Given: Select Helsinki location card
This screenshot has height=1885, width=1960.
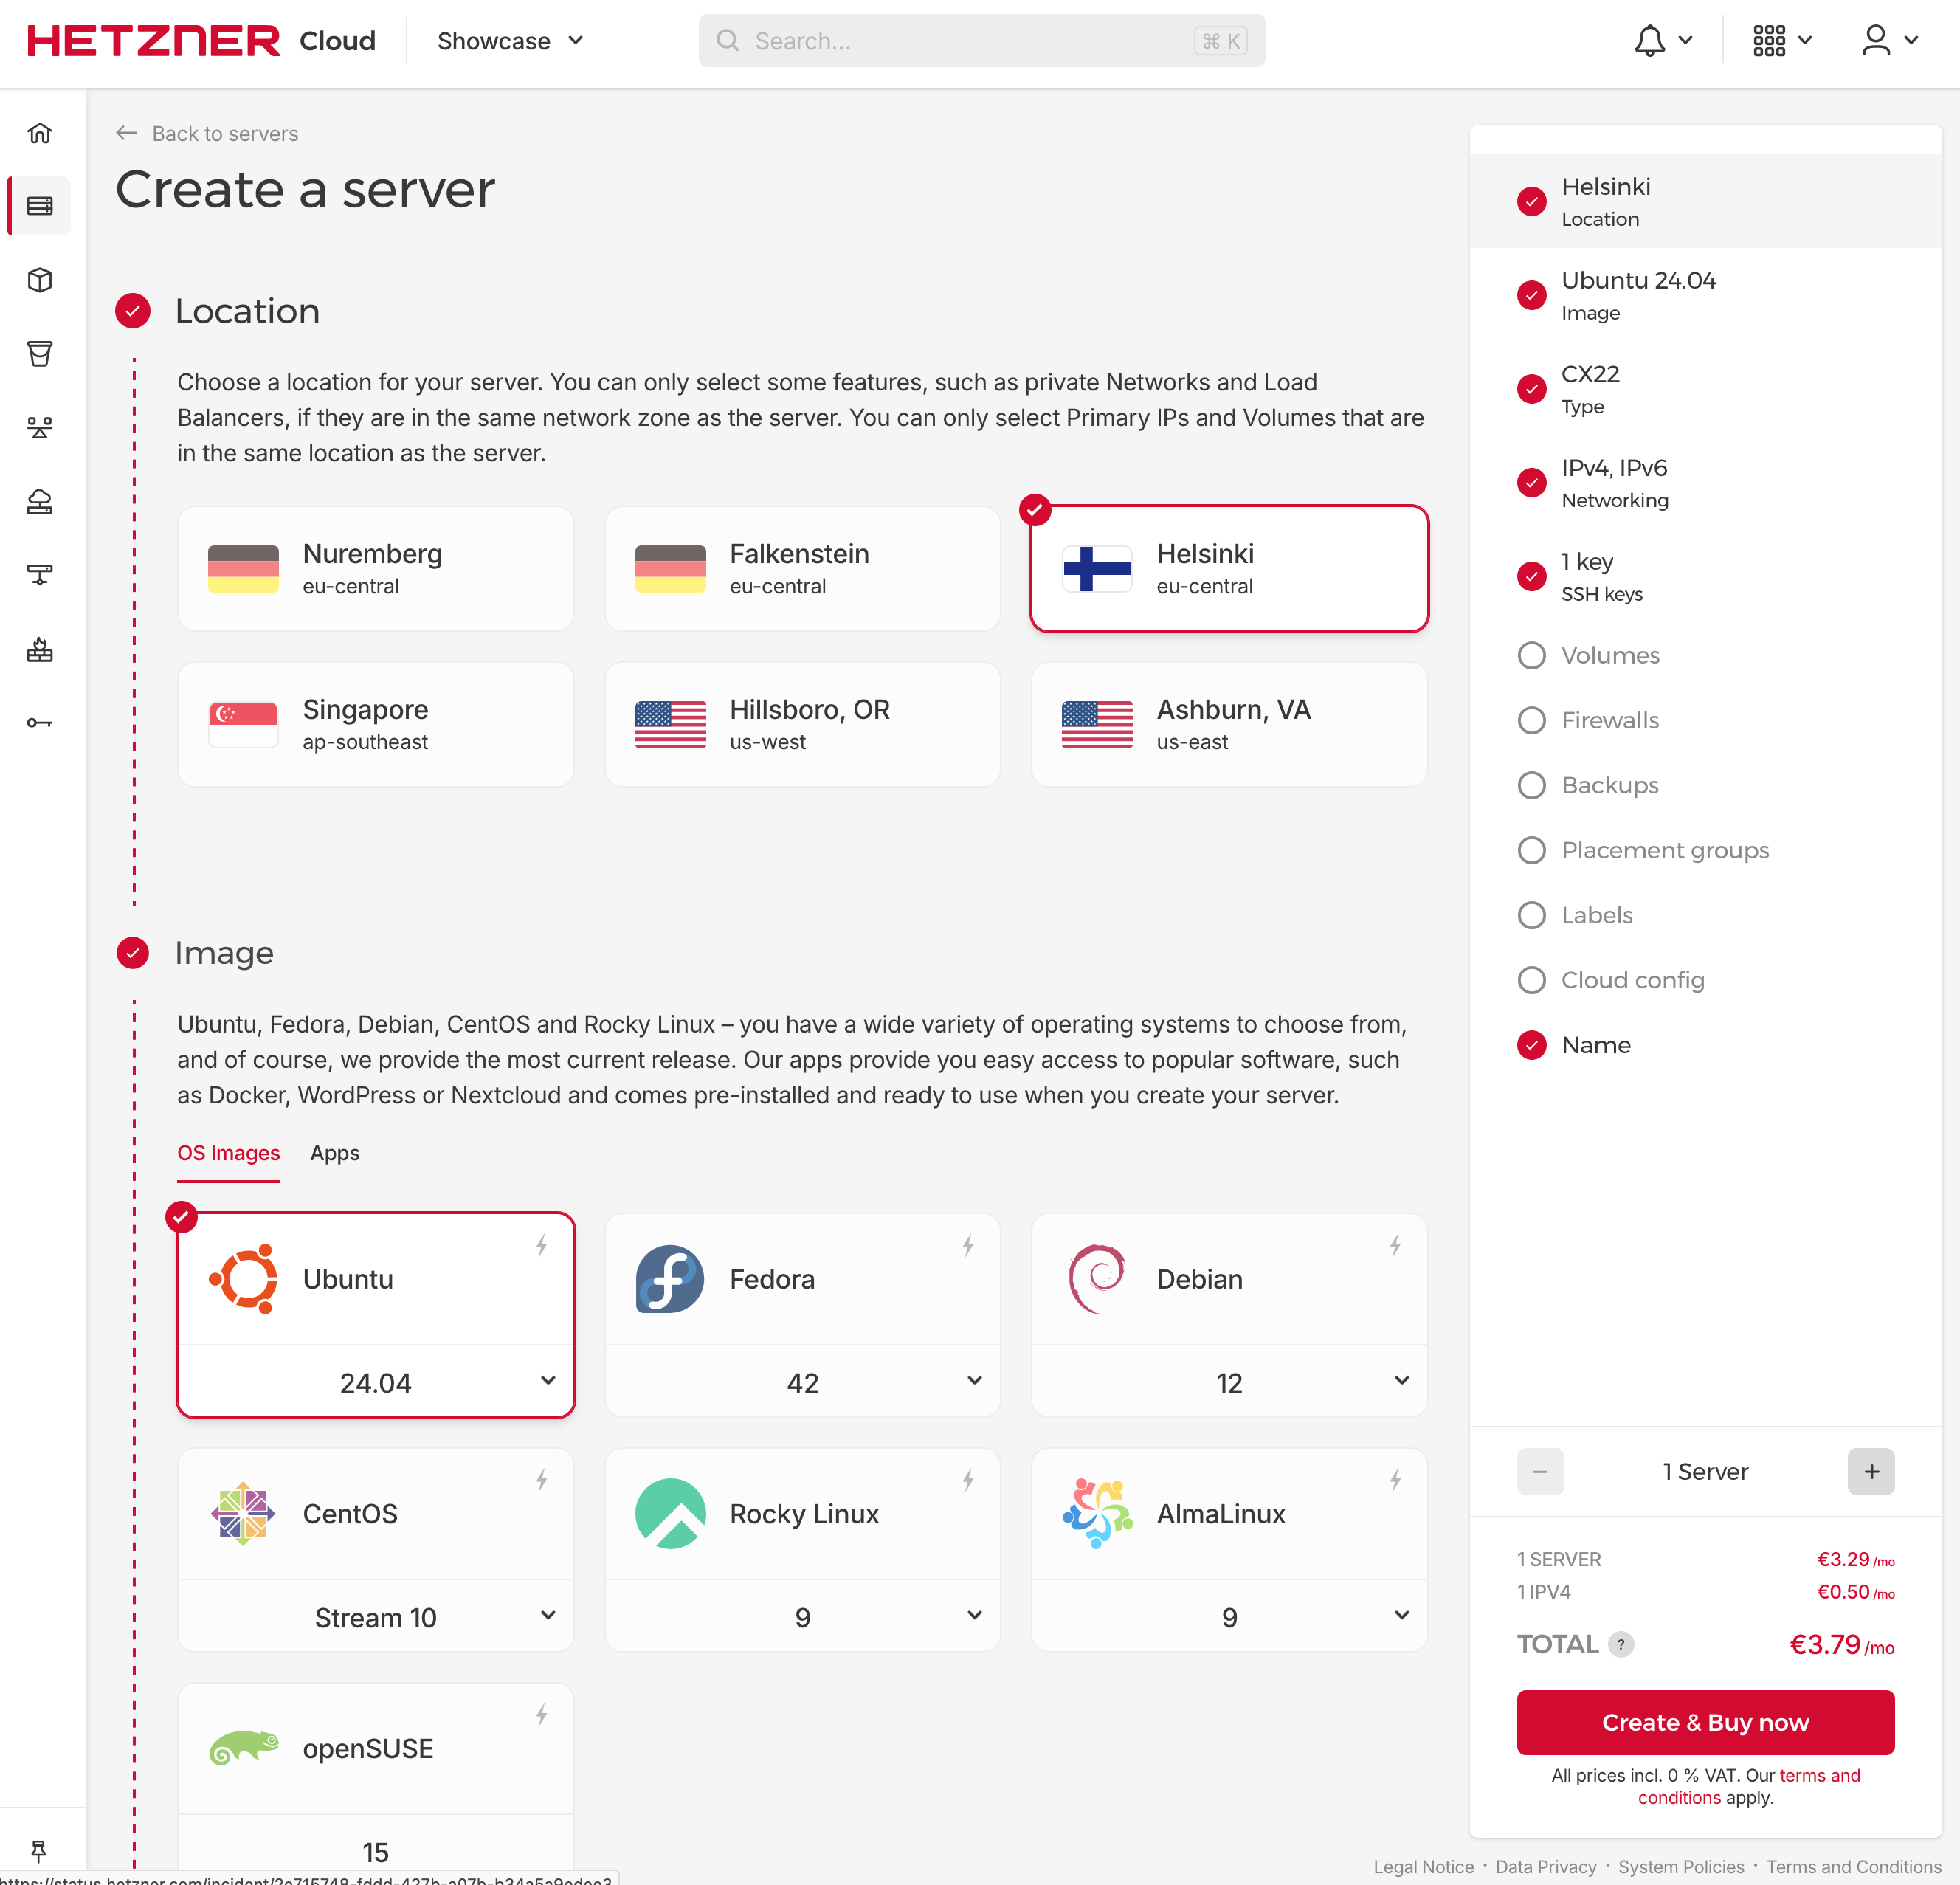Looking at the screenshot, I should click(x=1229, y=569).
